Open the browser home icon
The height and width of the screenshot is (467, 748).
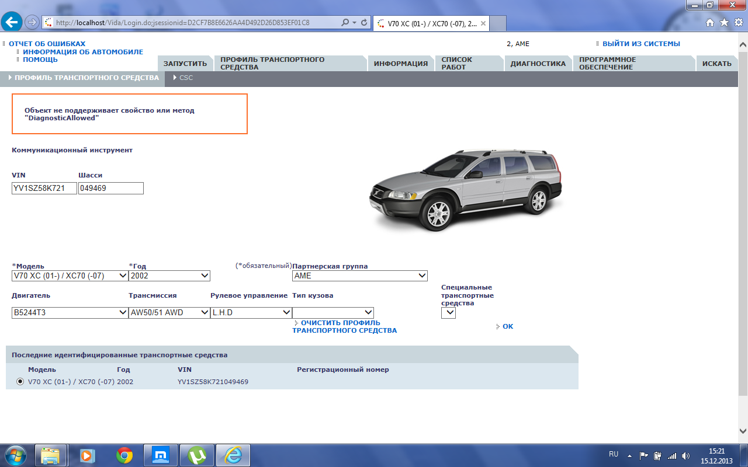(710, 23)
